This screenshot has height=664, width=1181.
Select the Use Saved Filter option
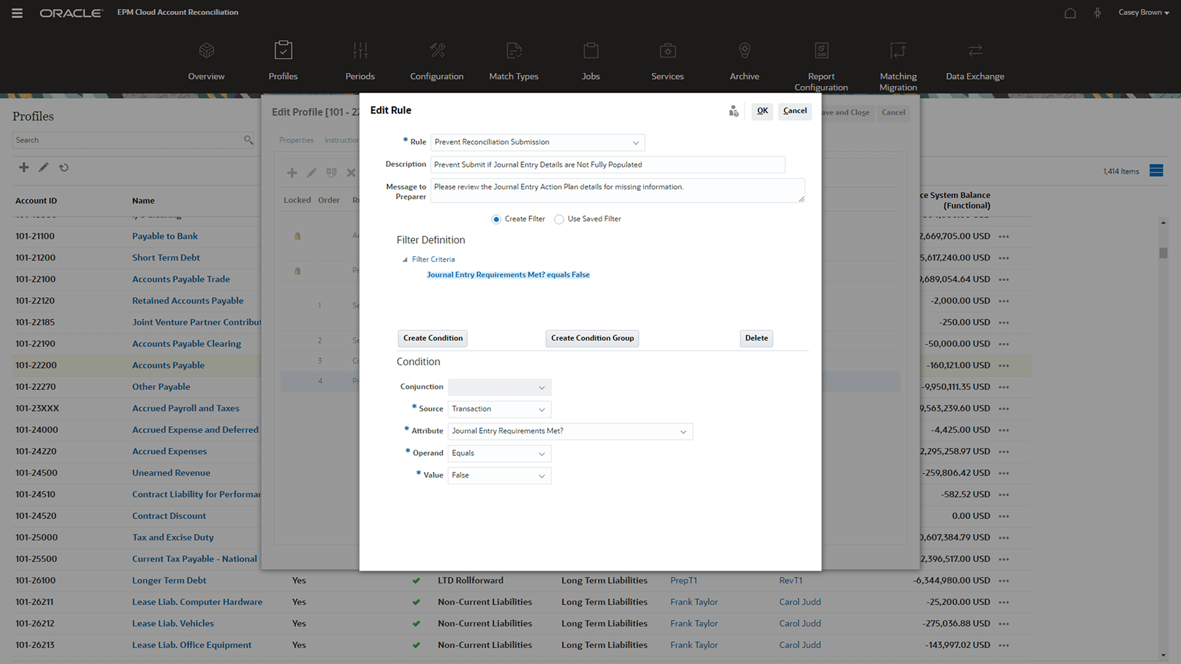(559, 219)
